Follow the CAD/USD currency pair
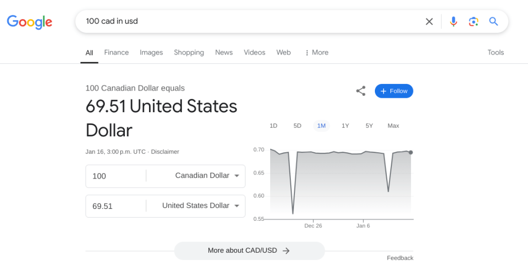 pyautogui.click(x=394, y=91)
